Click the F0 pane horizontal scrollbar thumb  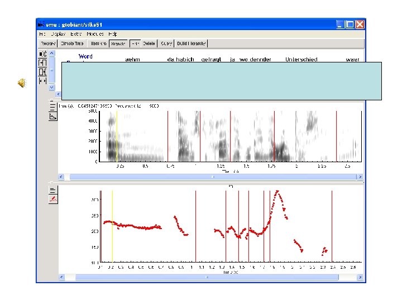tap(207, 277)
